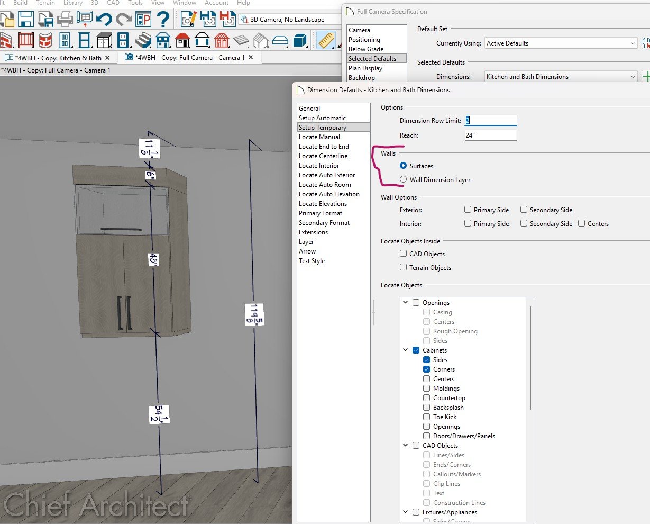Click the Undo arrow icon

[x=104, y=20]
